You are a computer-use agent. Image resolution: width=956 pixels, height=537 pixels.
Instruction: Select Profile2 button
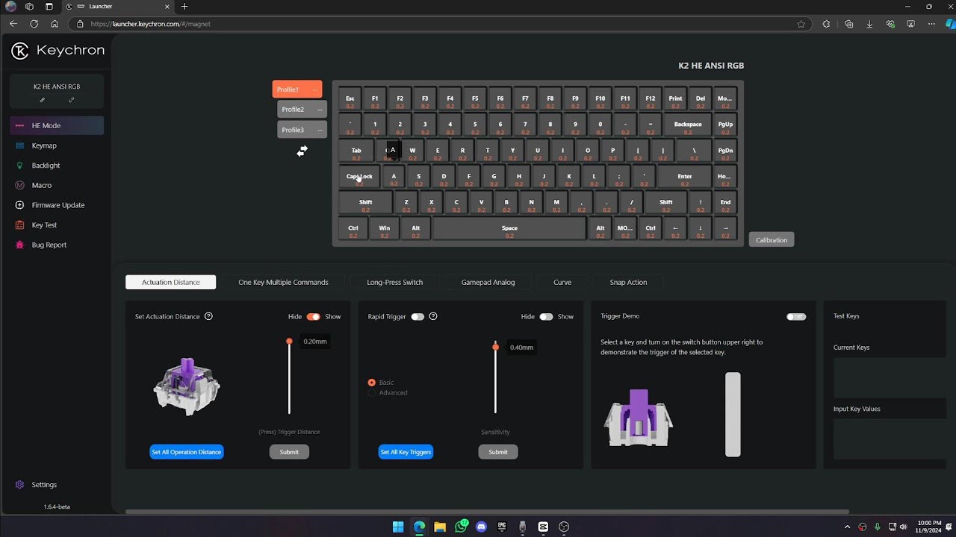pos(302,110)
